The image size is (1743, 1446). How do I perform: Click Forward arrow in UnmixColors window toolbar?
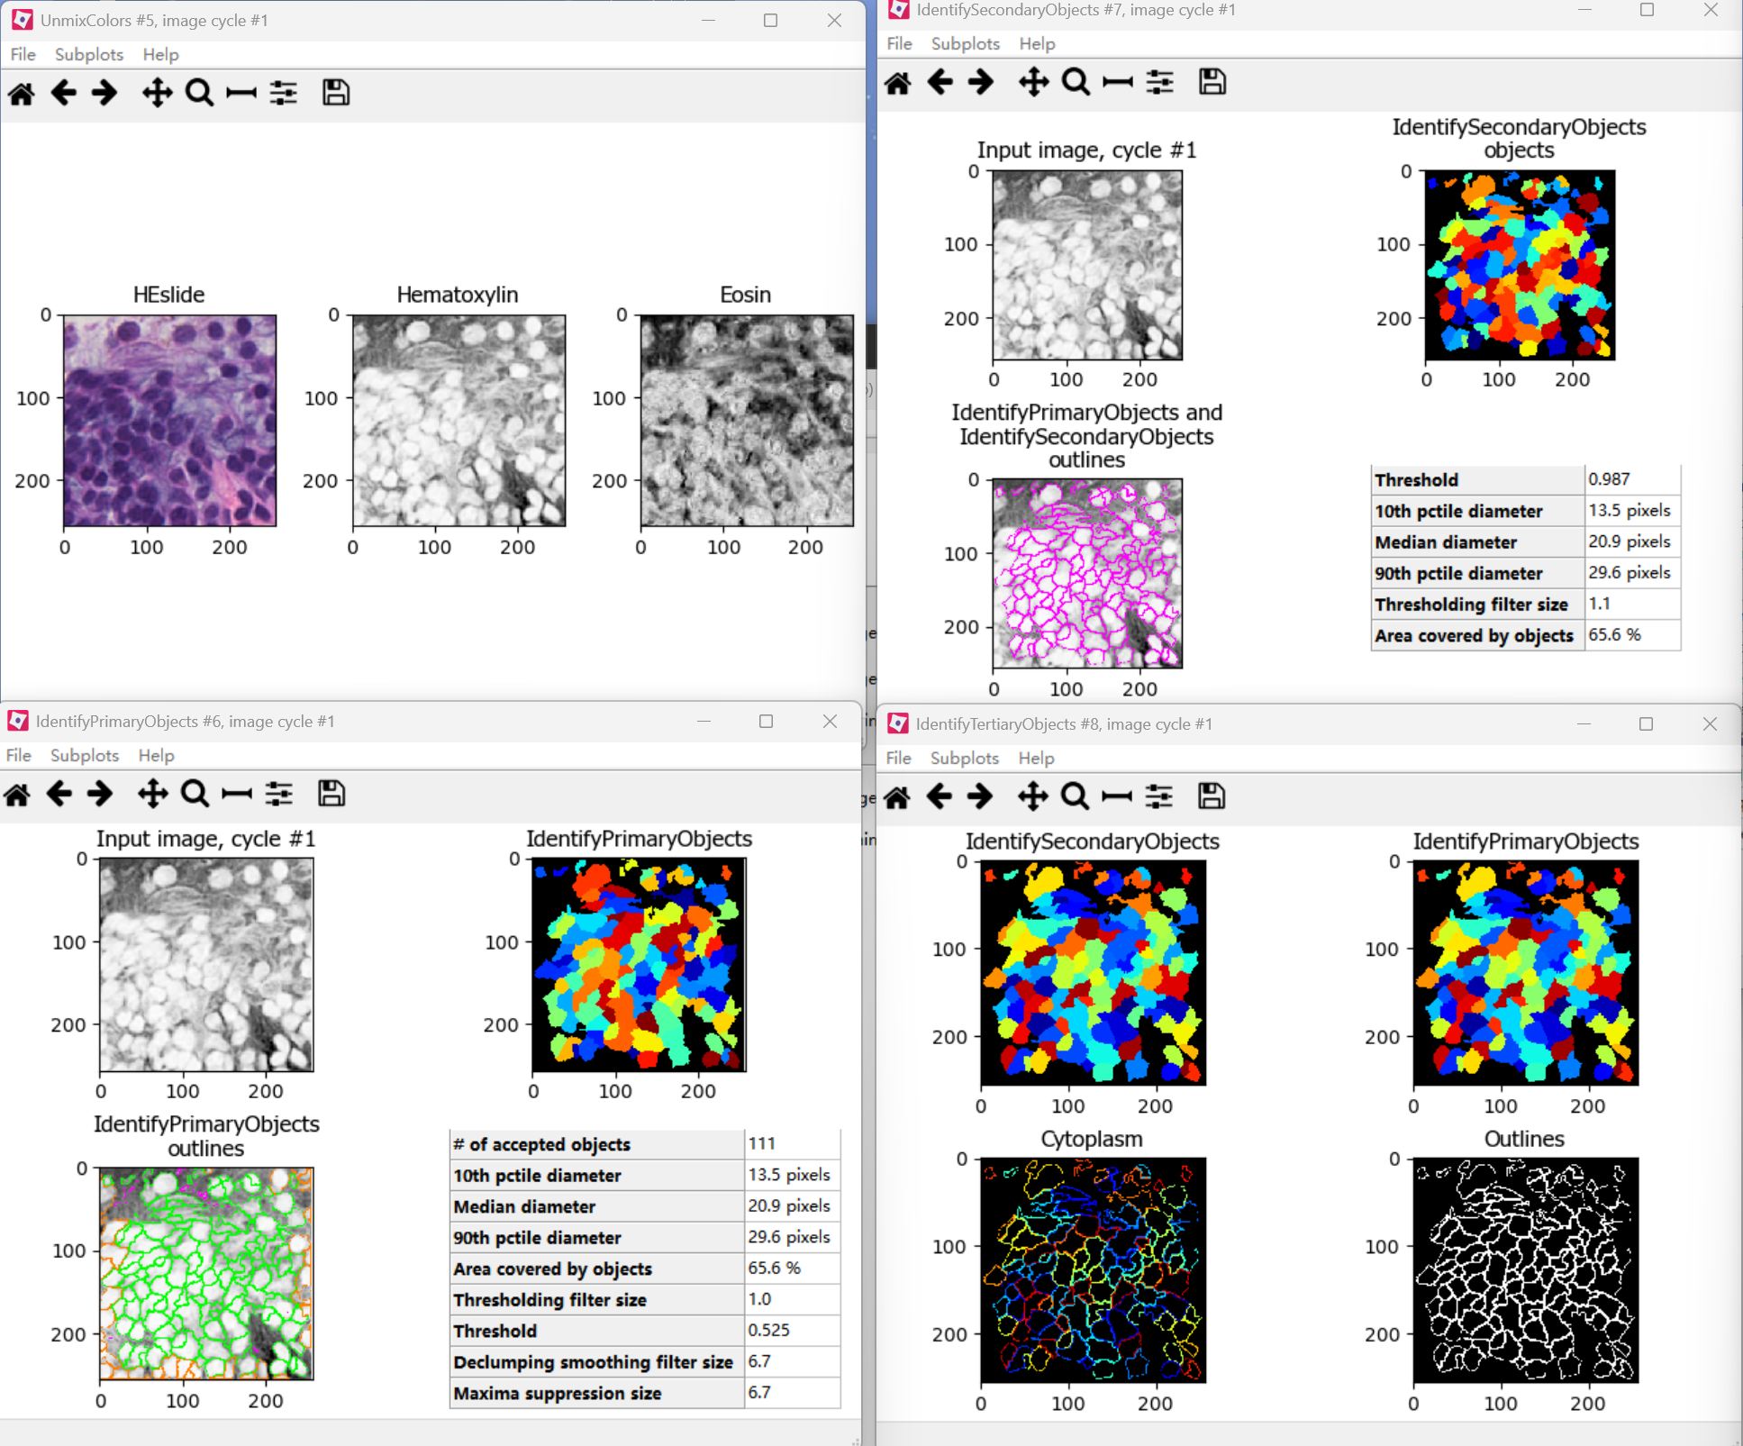(104, 93)
